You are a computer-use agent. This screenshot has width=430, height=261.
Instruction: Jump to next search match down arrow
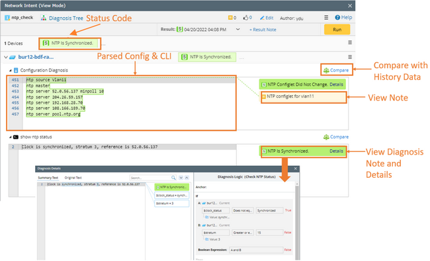pos(181,178)
